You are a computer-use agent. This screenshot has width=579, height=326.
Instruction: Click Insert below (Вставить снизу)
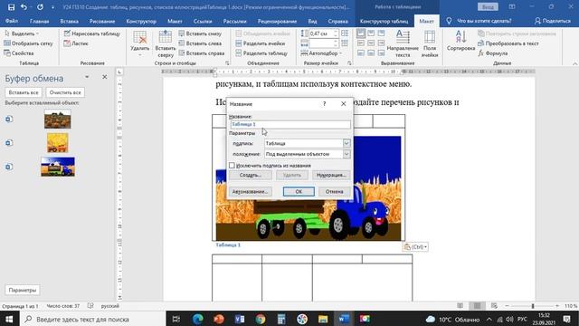click(200, 34)
